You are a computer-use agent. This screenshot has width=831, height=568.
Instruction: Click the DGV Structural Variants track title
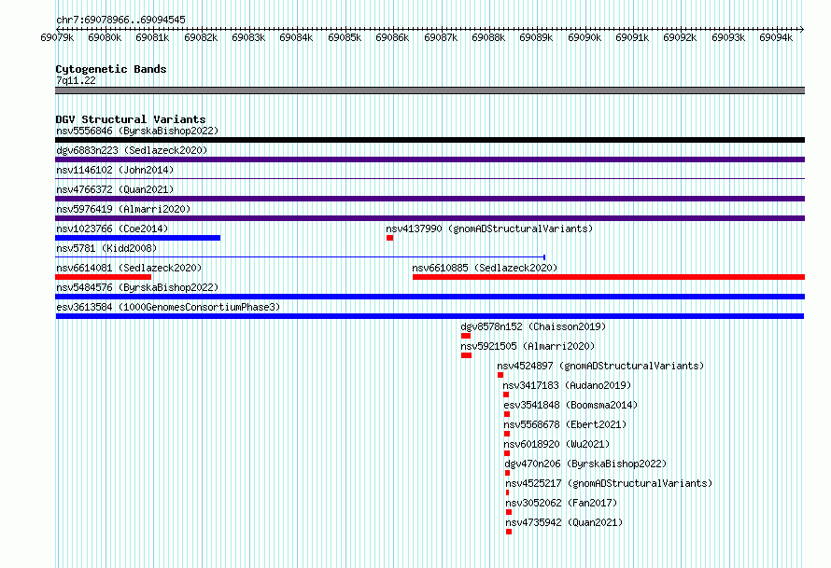131,119
